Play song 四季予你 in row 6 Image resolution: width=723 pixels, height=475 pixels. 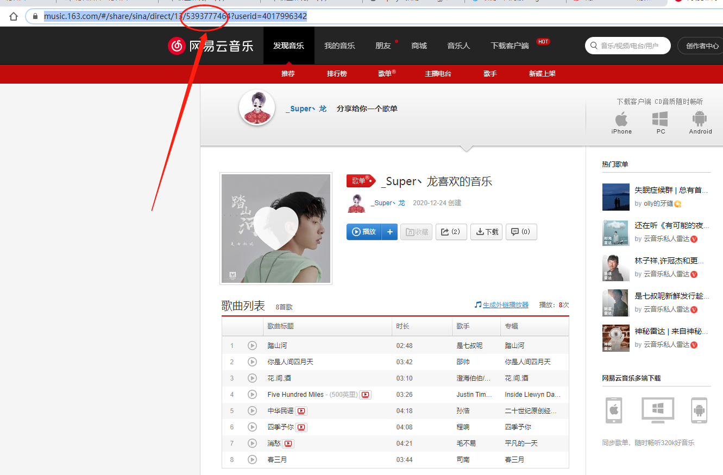coord(252,427)
